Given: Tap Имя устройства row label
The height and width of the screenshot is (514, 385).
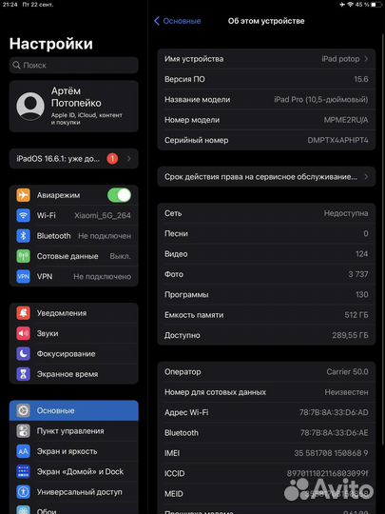Looking at the screenshot, I should pos(194,59).
